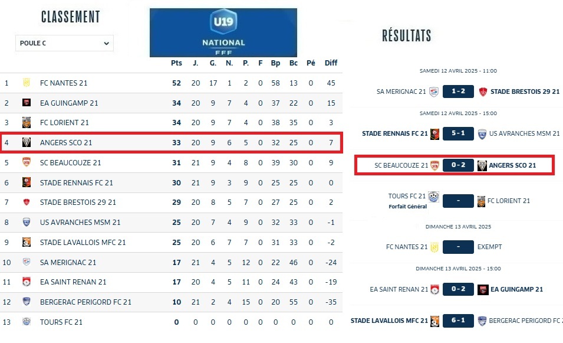
Task: Select EA Guingamp 21 in results list
Action: [516, 289]
